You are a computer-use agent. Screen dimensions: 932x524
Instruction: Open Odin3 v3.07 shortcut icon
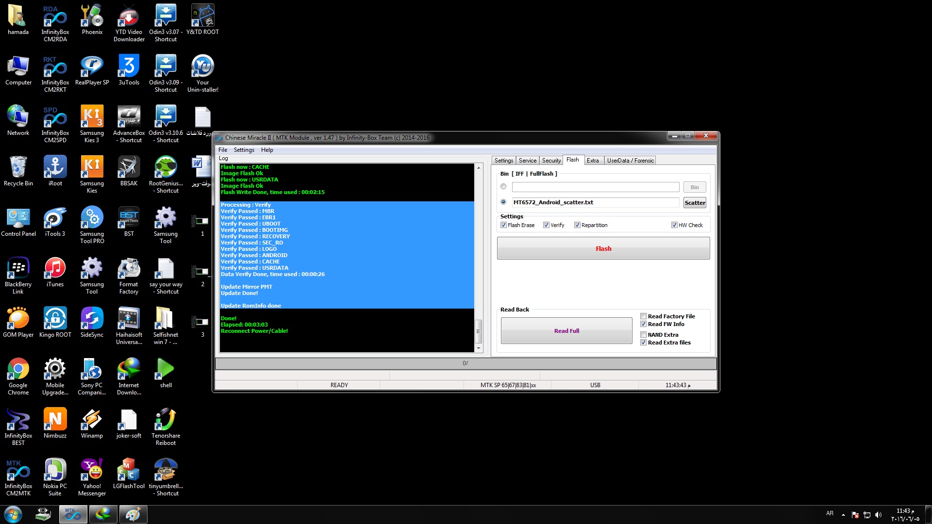(x=166, y=23)
